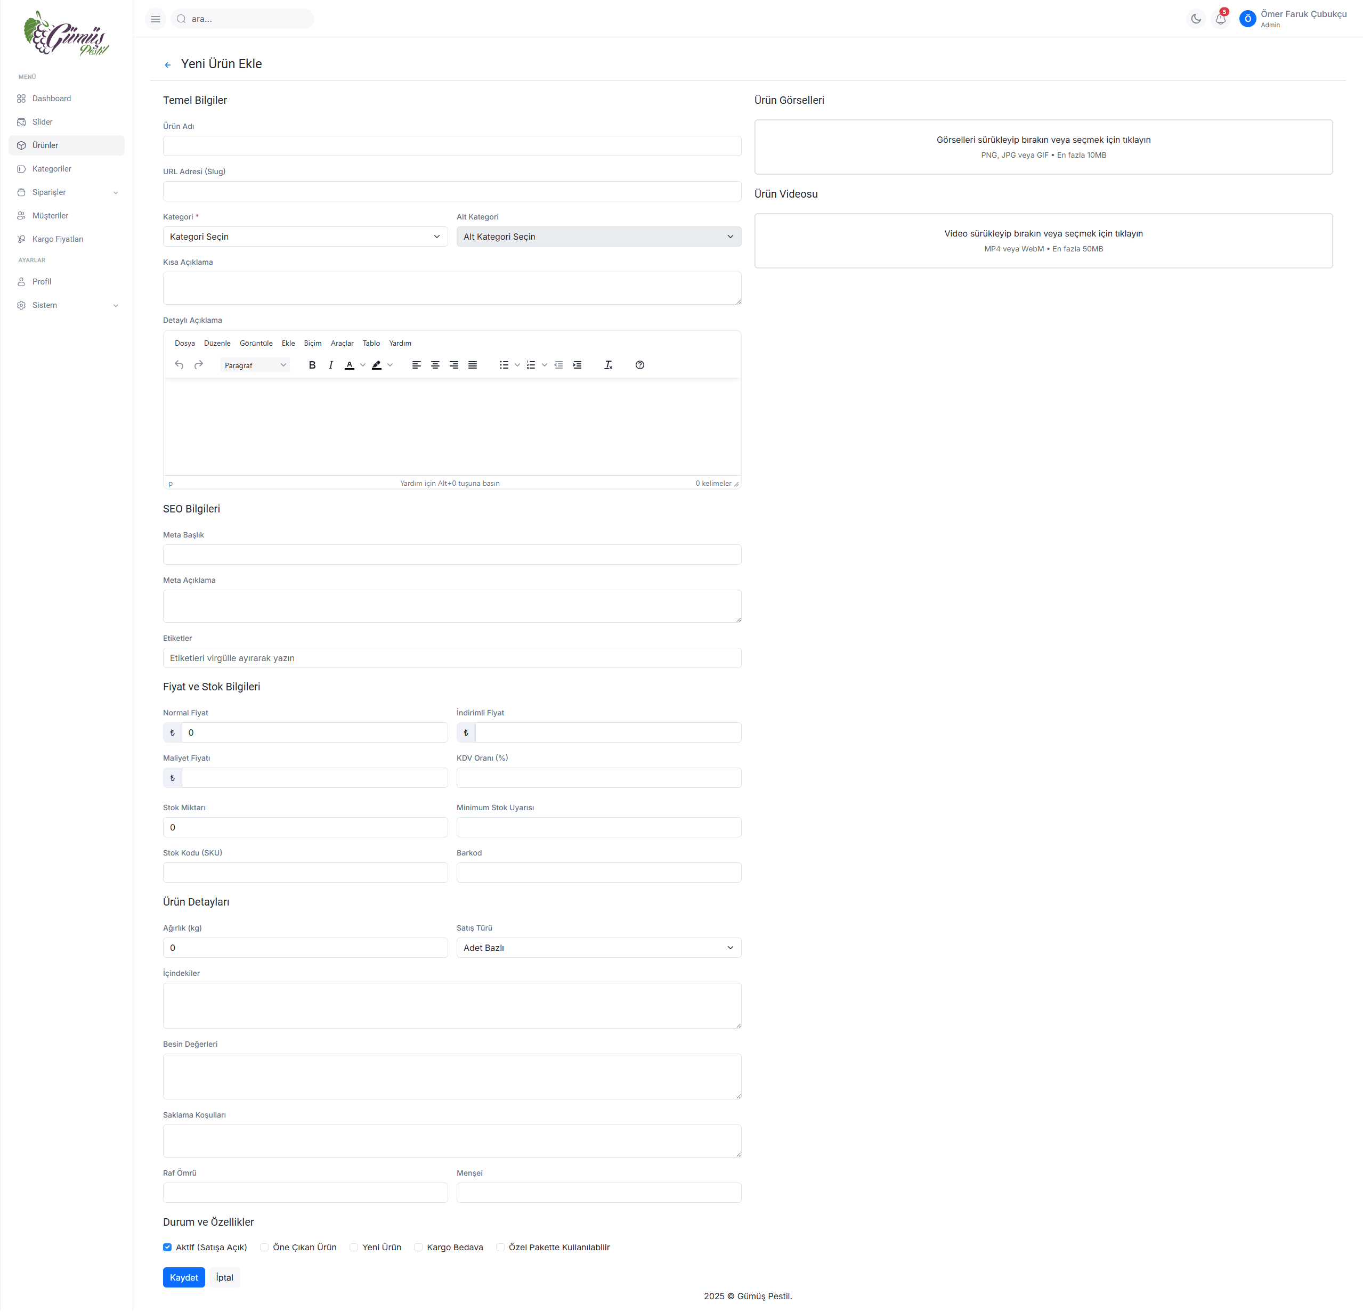Image resolution: width=1363 pixels, height=1312 pixels.
Task: Open the Paragraf style dropdown
Action: pos(255,365)
